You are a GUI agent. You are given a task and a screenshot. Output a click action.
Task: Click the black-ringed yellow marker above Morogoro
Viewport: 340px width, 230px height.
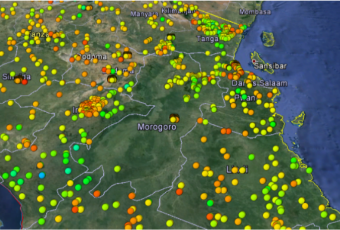(x=174, y=118)
